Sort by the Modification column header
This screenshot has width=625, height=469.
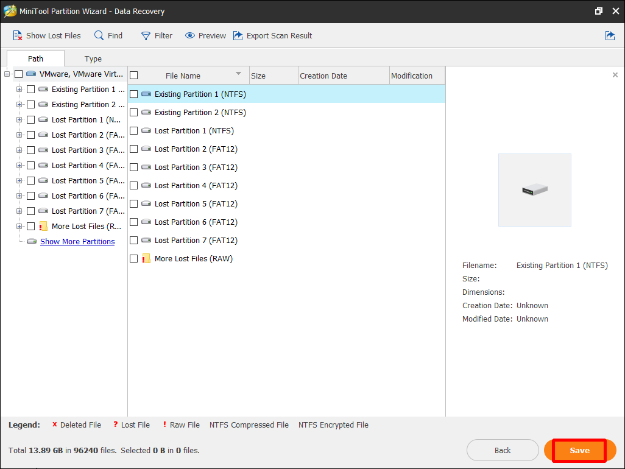click(417, 76)
